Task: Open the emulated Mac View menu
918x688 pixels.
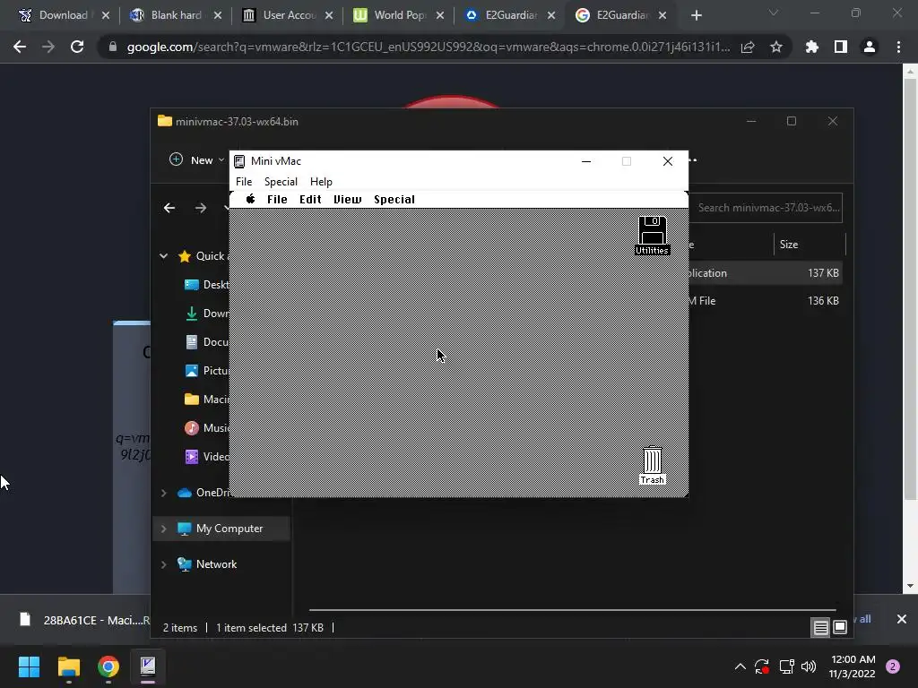Action: point(347,200)
